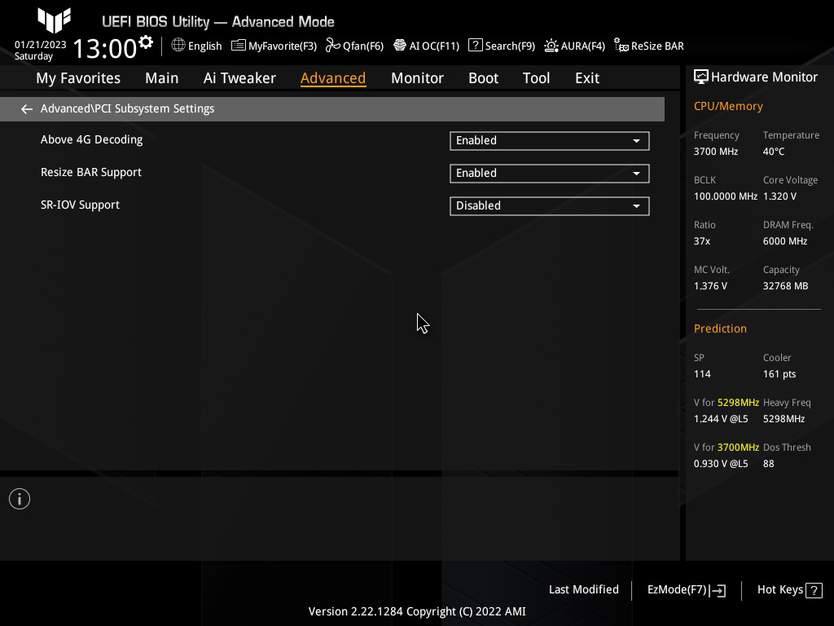Open MyFavorite(F3) list icon
This screenshot has height=626, width=834.
click(239, 46)
